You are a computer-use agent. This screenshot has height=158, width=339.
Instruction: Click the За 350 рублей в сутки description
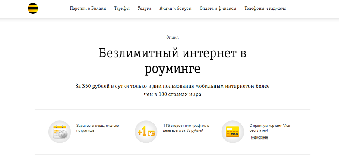tap(173, 90)
